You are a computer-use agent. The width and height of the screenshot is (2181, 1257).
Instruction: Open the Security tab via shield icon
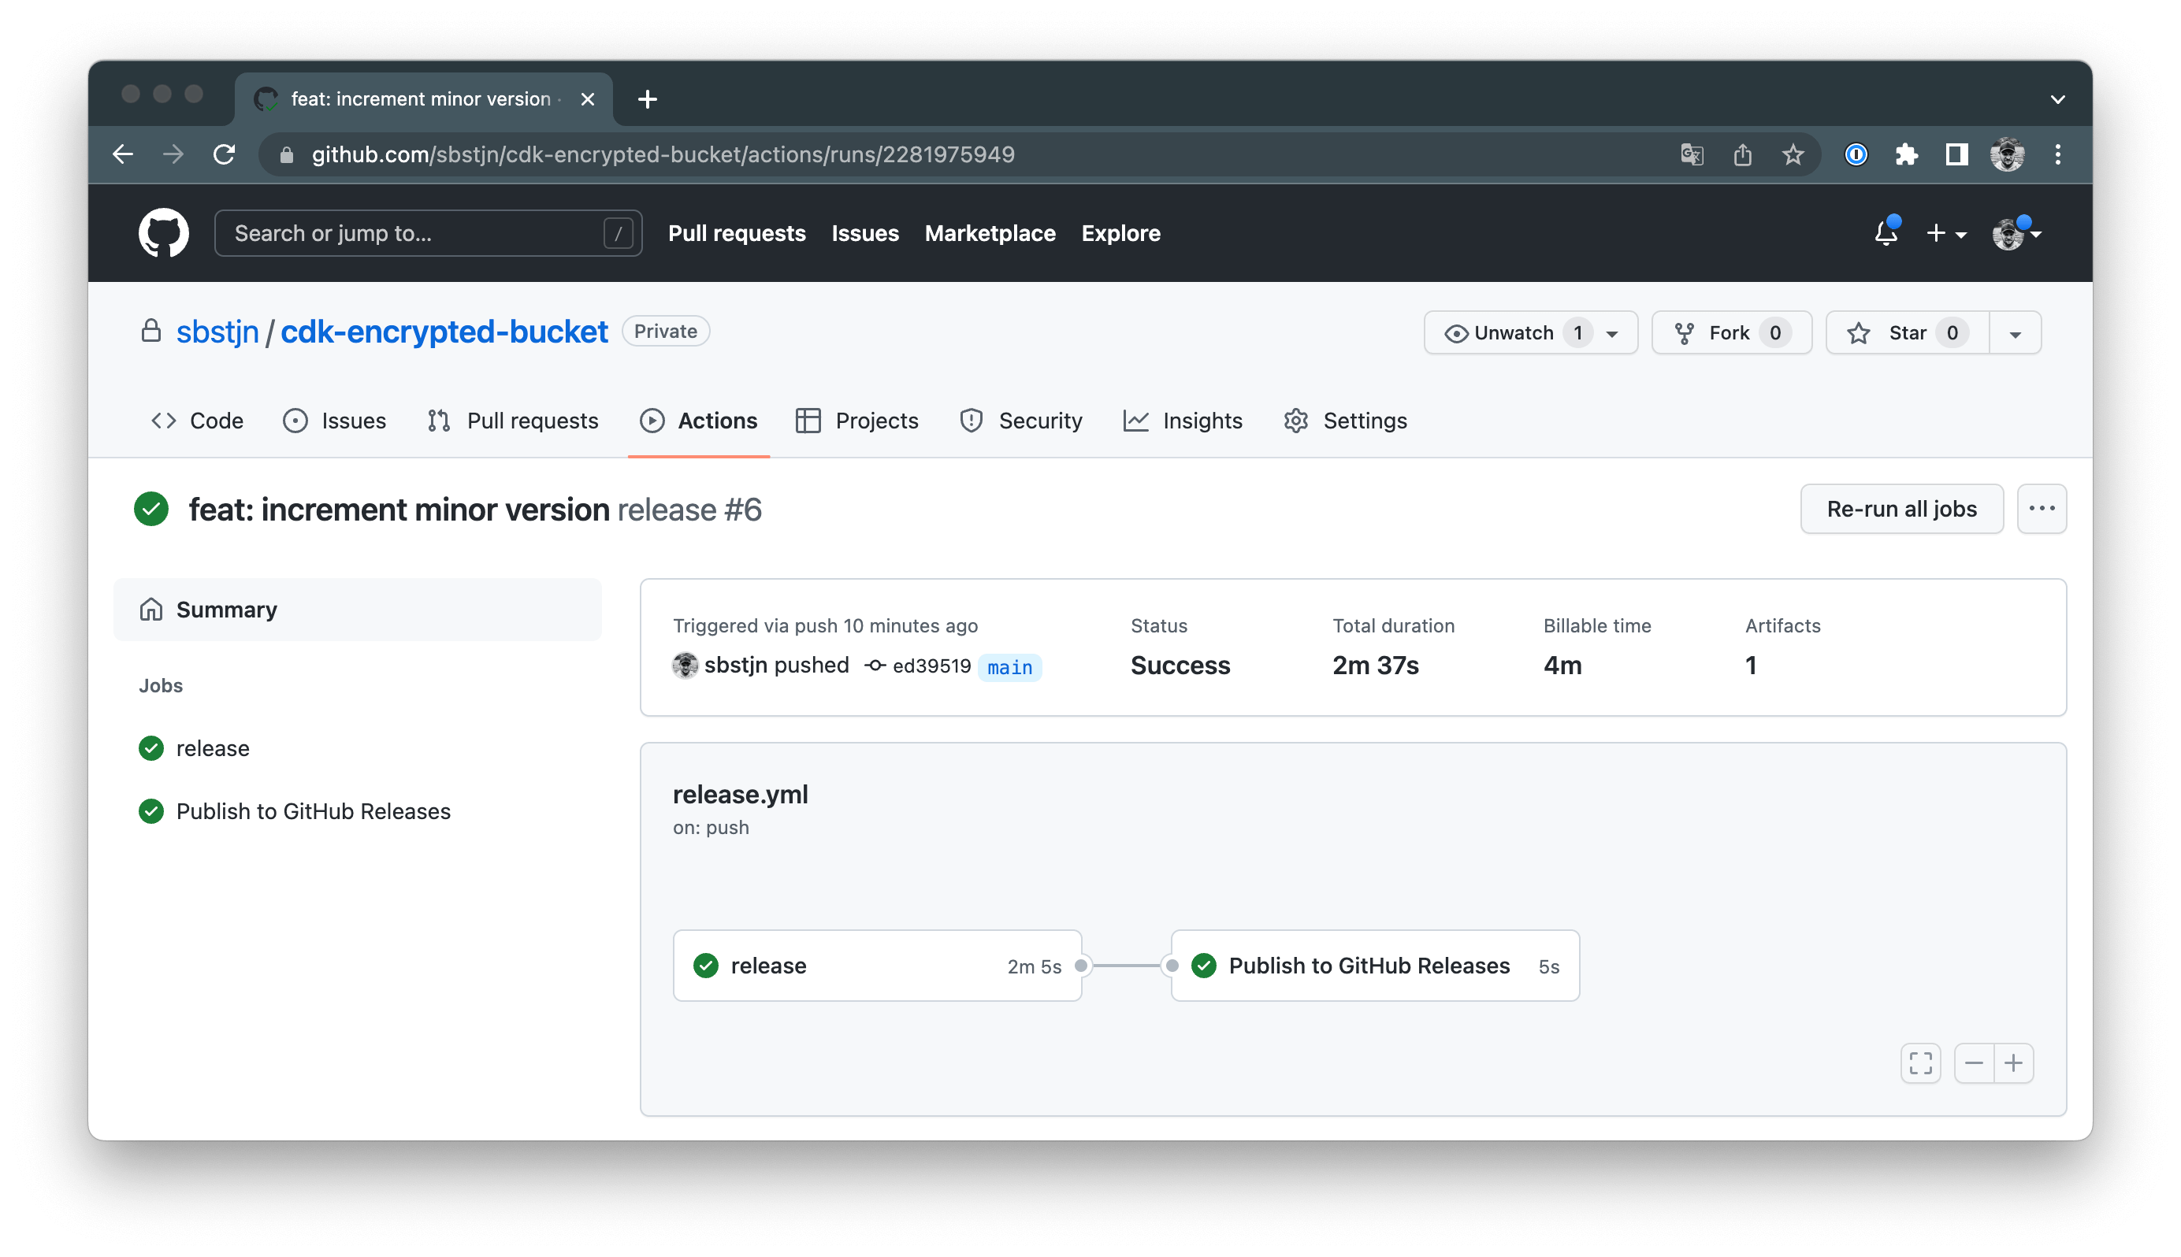[972, 421]
